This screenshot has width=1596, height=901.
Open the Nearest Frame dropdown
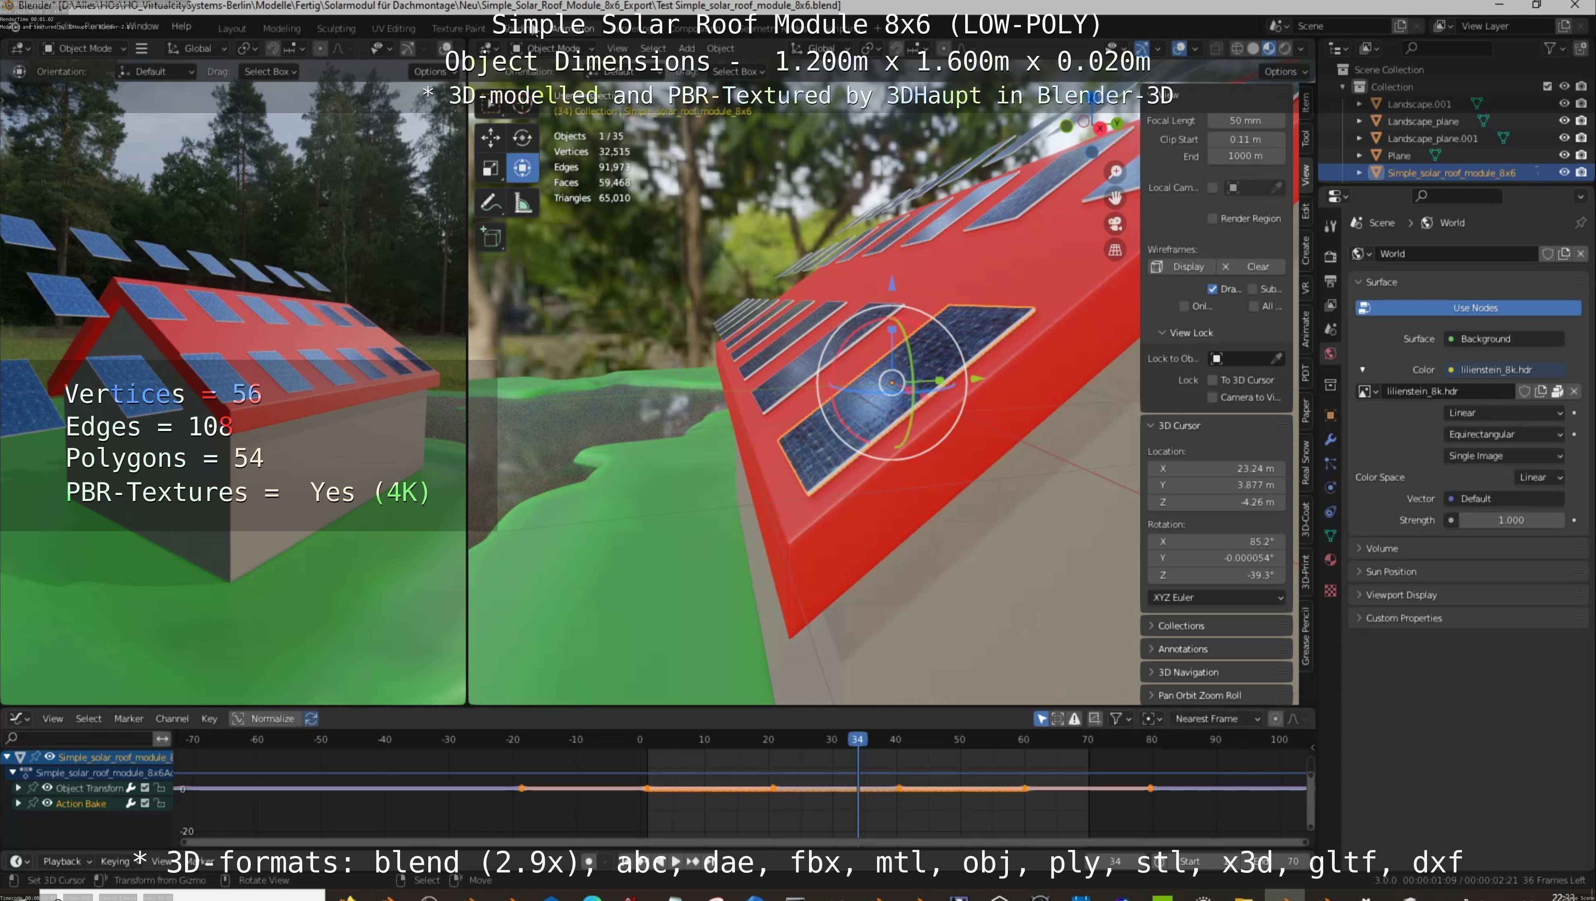1217,718
